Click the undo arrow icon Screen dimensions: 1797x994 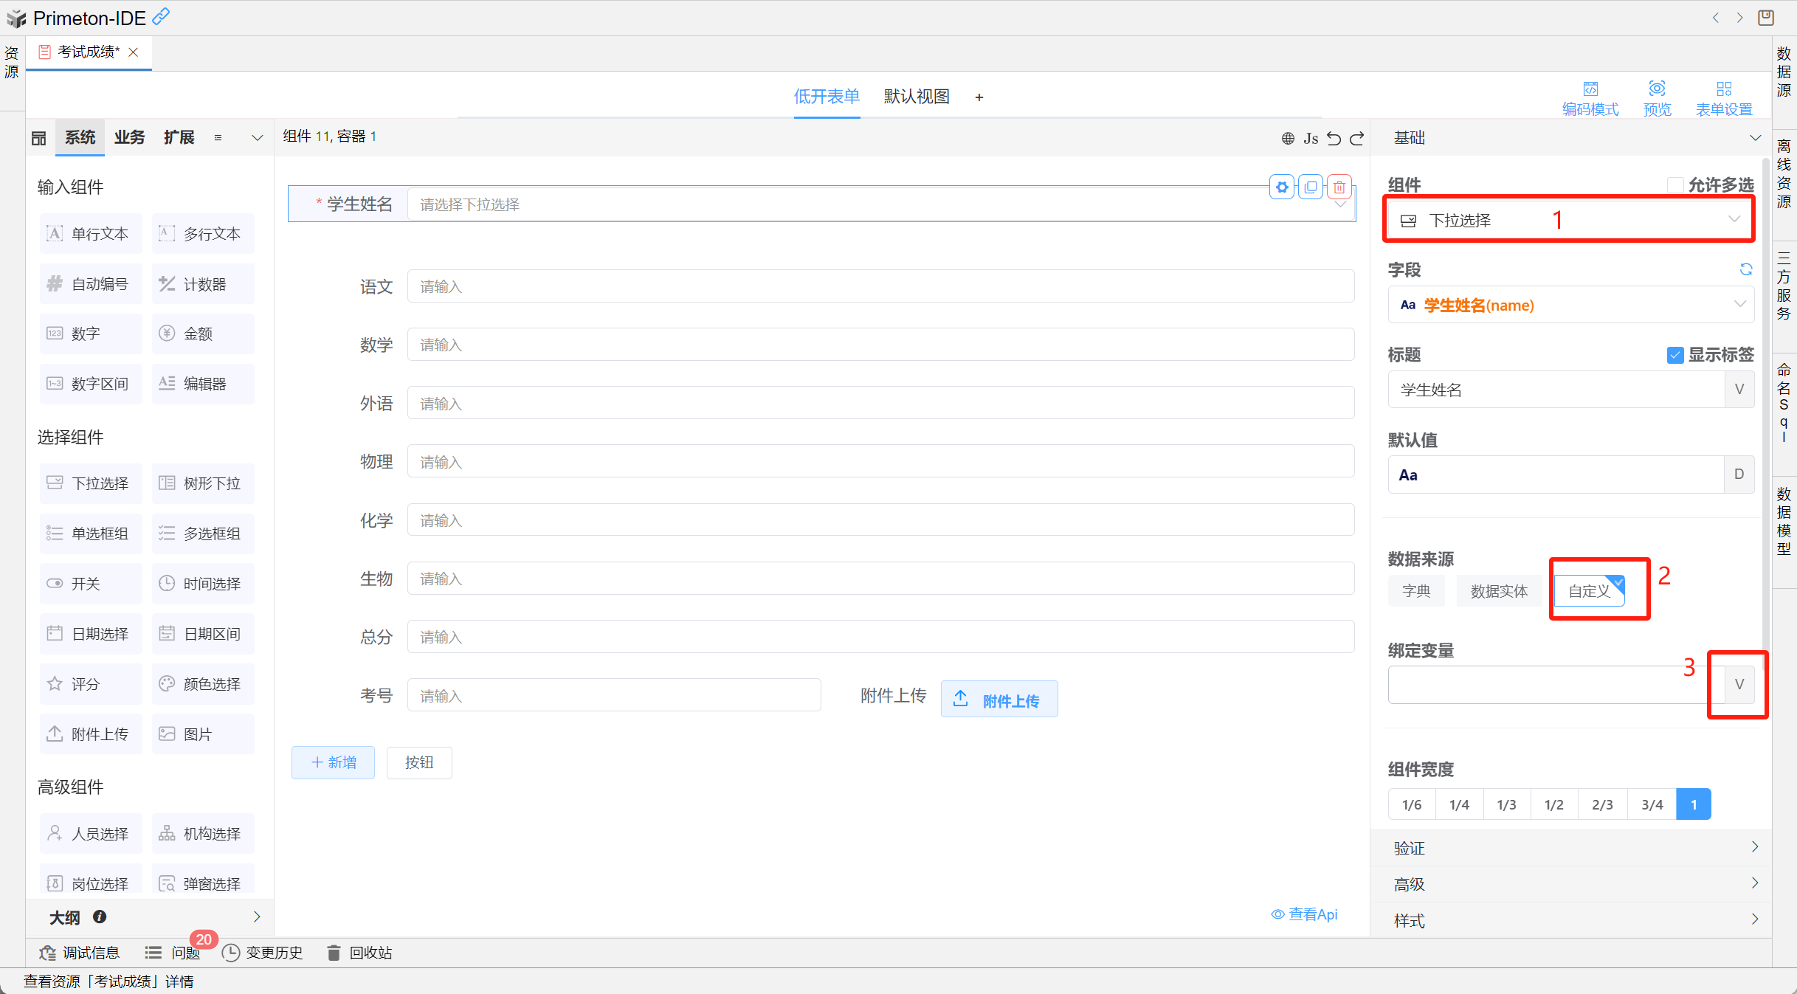coord(1334,138)
